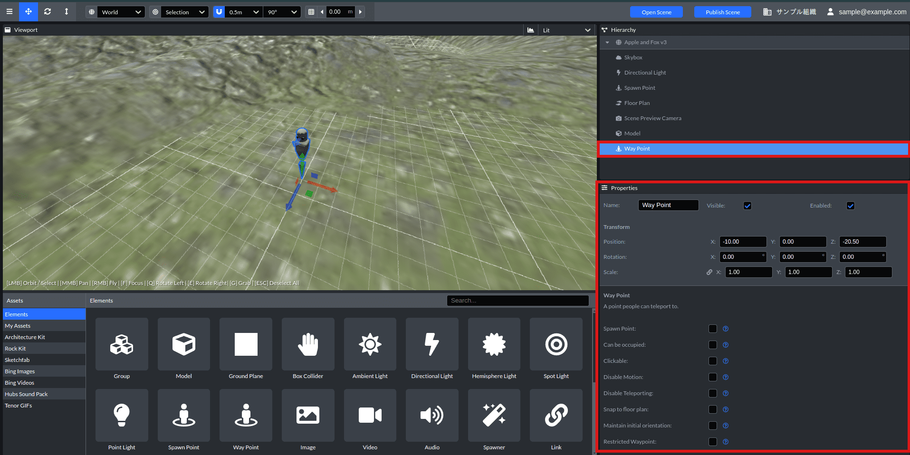Uncheck the Visible checkbox
Image resolution: width=910 pixels, height=455 pixels.
coord(747,206)
